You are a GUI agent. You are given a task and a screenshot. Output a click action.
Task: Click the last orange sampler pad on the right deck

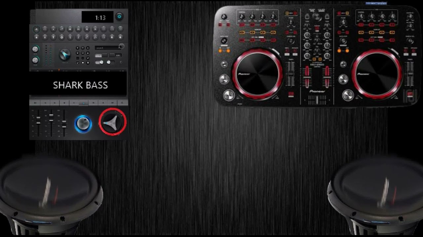[392, 32]
